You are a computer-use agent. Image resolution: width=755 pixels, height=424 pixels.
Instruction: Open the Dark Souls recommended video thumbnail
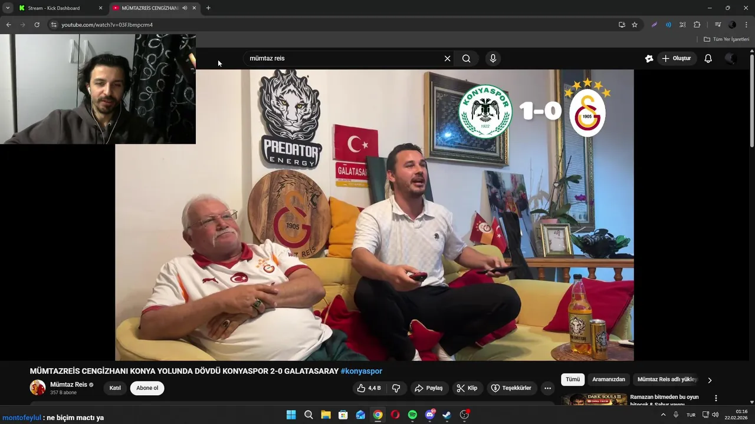(x=594, y=399)
